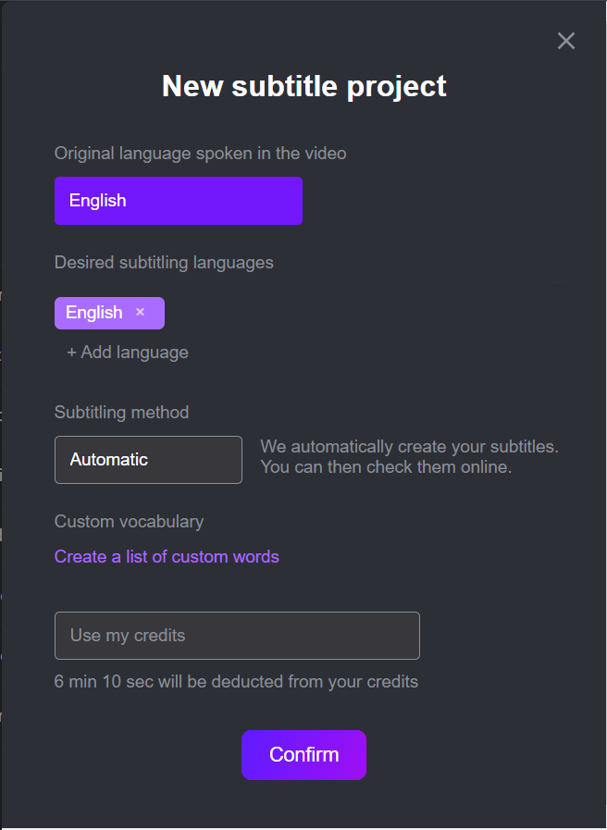The height and width of the screenshot is (830, 607).
Task: Close the New subtitle project dialog
Action: tap(565, 41)
